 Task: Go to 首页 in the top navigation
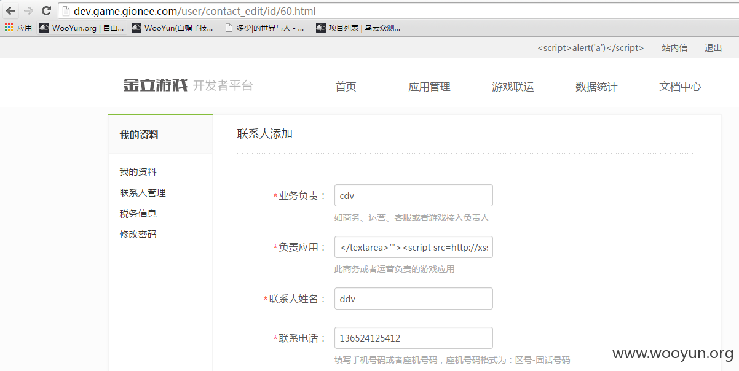(346, 87)
